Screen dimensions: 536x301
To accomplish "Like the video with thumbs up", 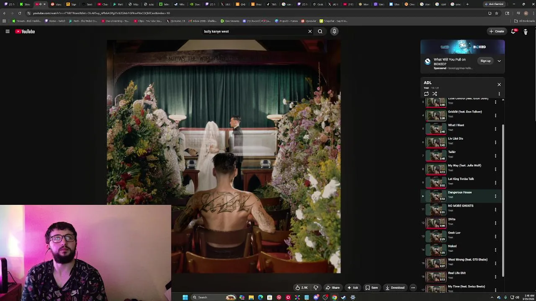I will 301,288.
